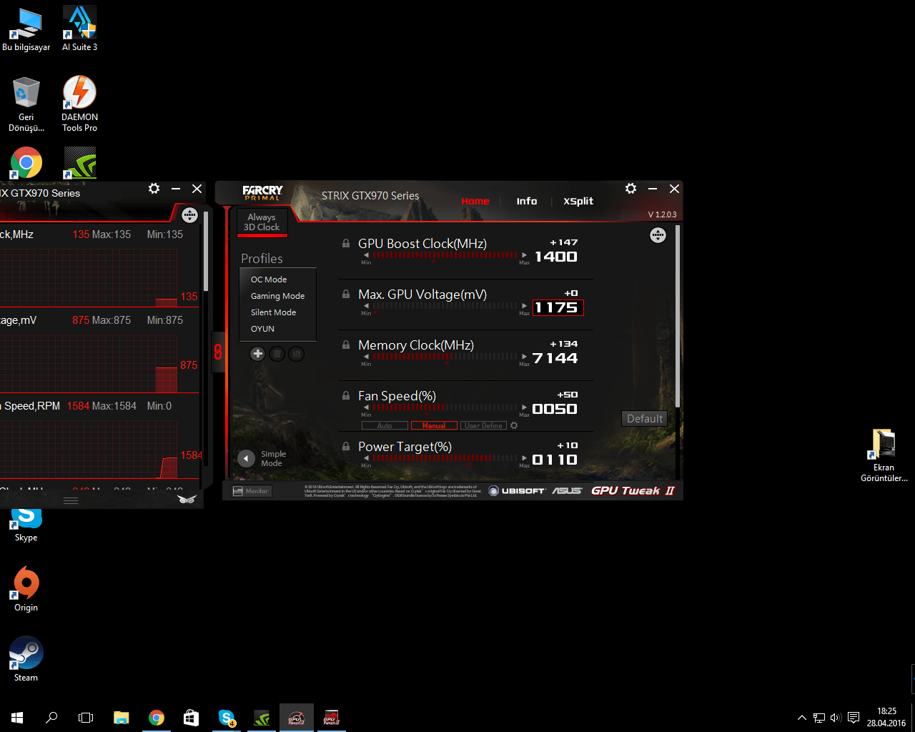Viewport: 915px width, 732px height.
Task: Open the Action Center notifications icon
Action: point(854,717)
